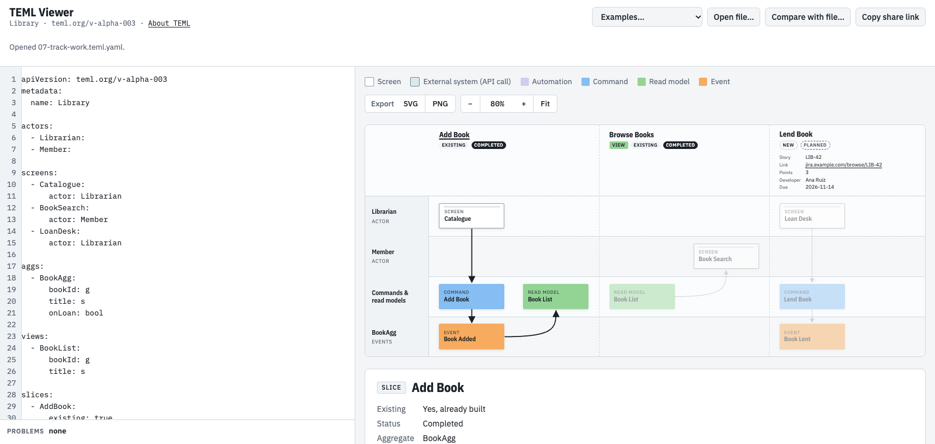Click the Lend Book command node
The image size is (935, 444).
click(812, 296)
